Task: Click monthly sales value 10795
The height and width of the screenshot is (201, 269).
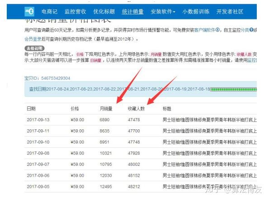Action: [x=106, y=164]
